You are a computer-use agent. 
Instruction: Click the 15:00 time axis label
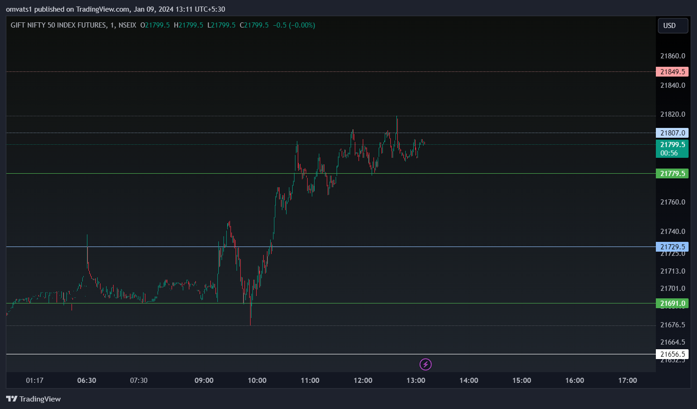522,381
